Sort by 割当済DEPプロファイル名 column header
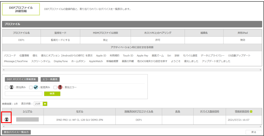Screen dimensions: 264x136 pos(138,111)
